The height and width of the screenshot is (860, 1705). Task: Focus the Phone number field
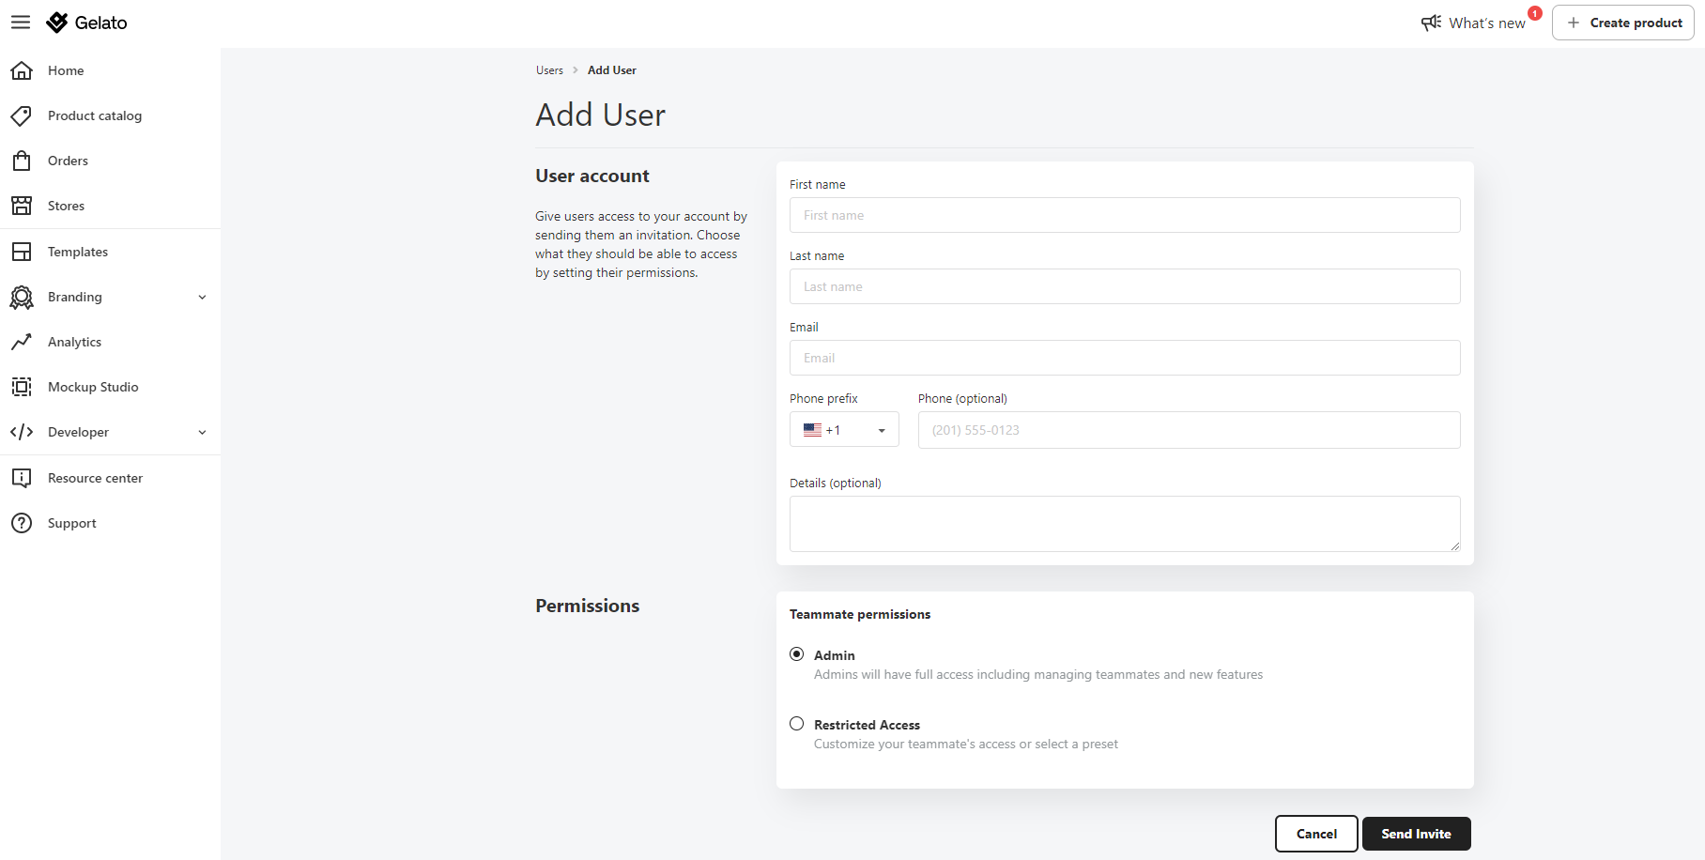coord(1190,430)
